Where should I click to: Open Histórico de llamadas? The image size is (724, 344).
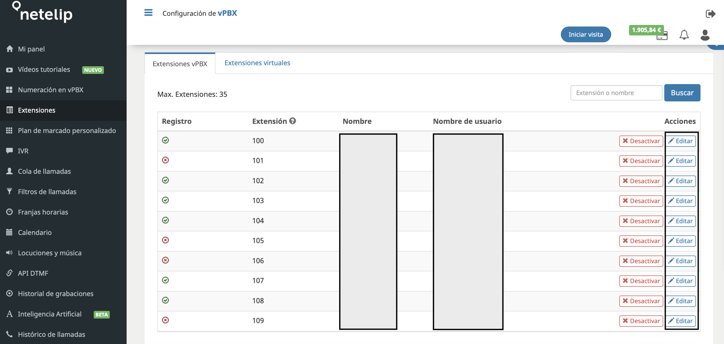pyautogui.click(x=63, y=335)
